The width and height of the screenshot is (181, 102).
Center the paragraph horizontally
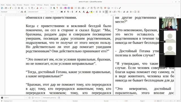pos(100,12)
